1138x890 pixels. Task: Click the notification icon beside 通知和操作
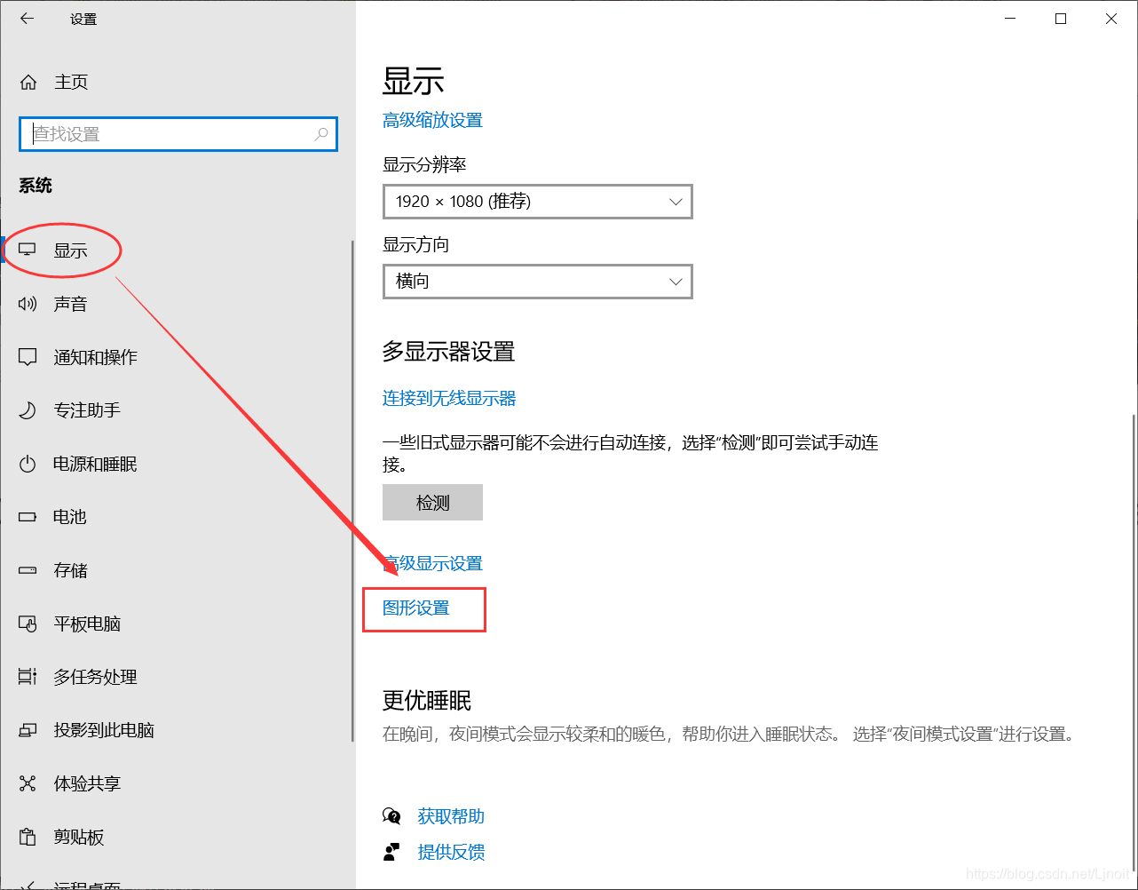click(x=28, y=357)
